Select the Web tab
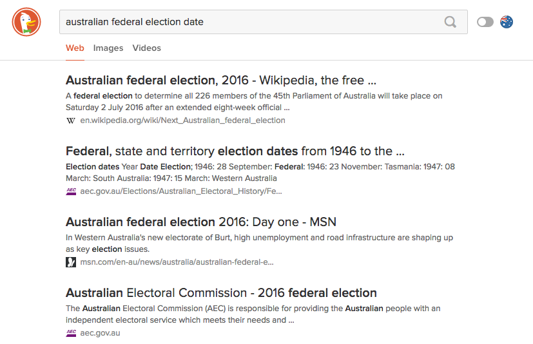Viewport: 533px width, 344px height. (75, 48)
